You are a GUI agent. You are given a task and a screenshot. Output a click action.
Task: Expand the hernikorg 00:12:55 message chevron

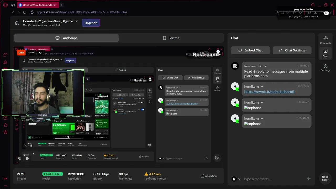click(262, 86)
